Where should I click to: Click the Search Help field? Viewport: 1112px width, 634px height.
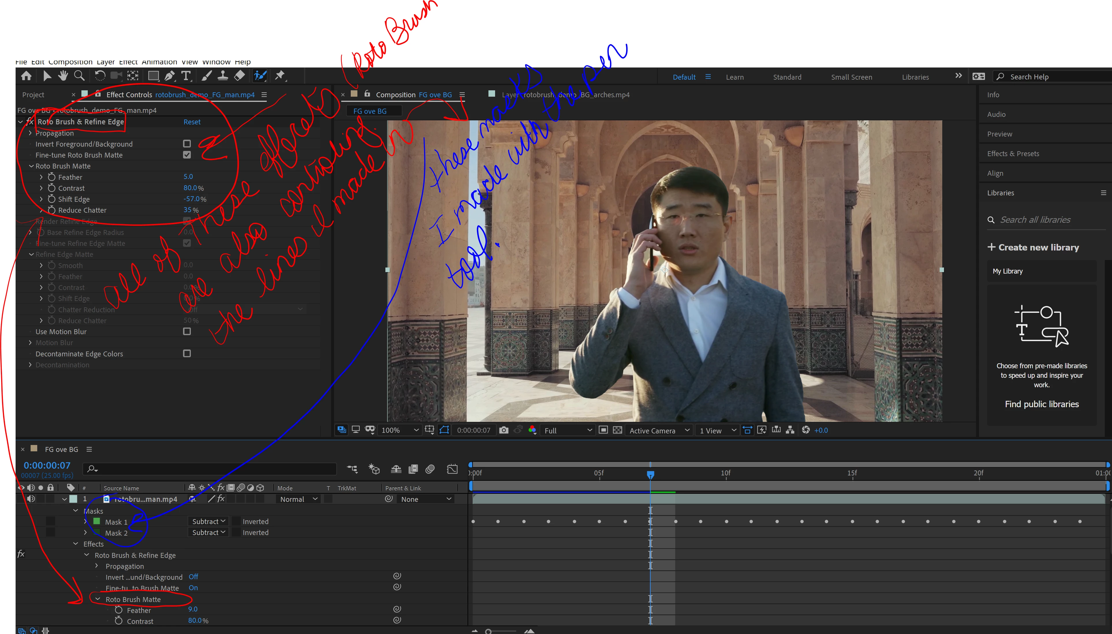click(1054, 77)
